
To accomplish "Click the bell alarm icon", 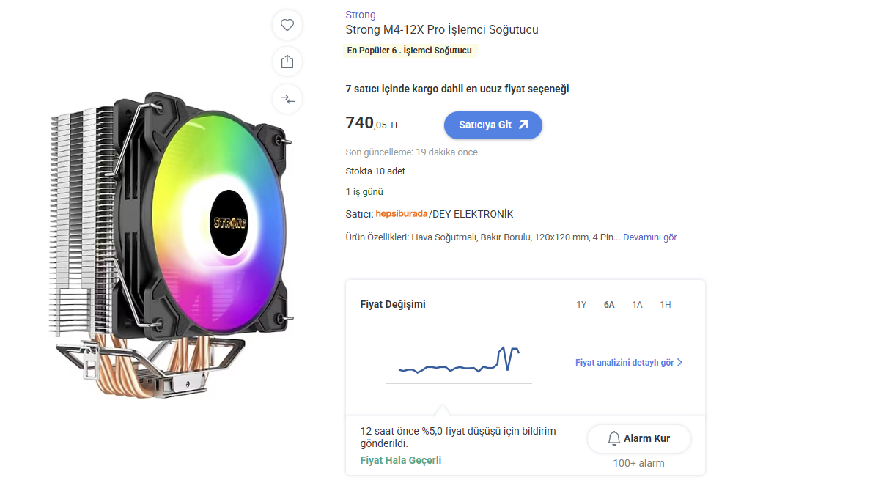I will tap(614, 439).
